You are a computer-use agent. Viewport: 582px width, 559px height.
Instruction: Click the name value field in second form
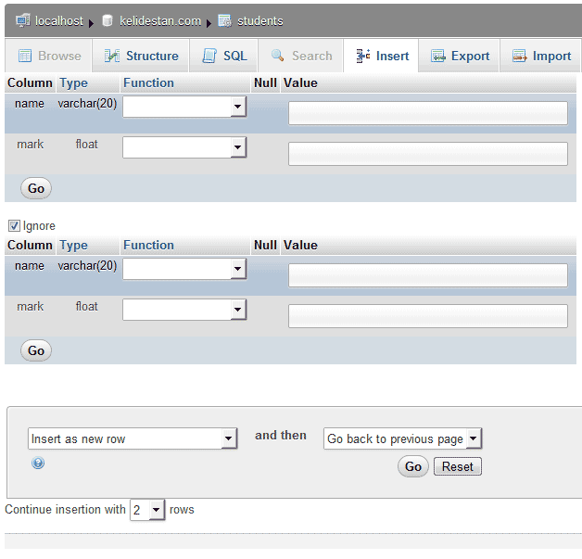pyautogui.click(x=428, y=275)
